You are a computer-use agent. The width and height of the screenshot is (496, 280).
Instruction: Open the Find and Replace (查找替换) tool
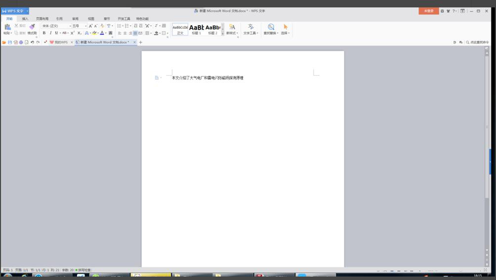click(271, 27)
